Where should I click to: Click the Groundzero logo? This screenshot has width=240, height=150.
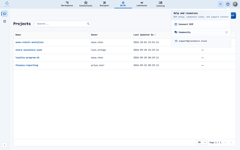coord(7,4)
